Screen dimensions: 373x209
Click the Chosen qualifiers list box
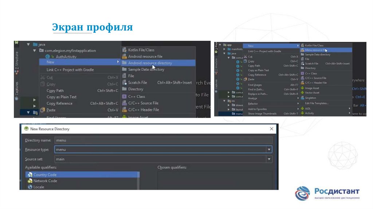pos(215,180)
